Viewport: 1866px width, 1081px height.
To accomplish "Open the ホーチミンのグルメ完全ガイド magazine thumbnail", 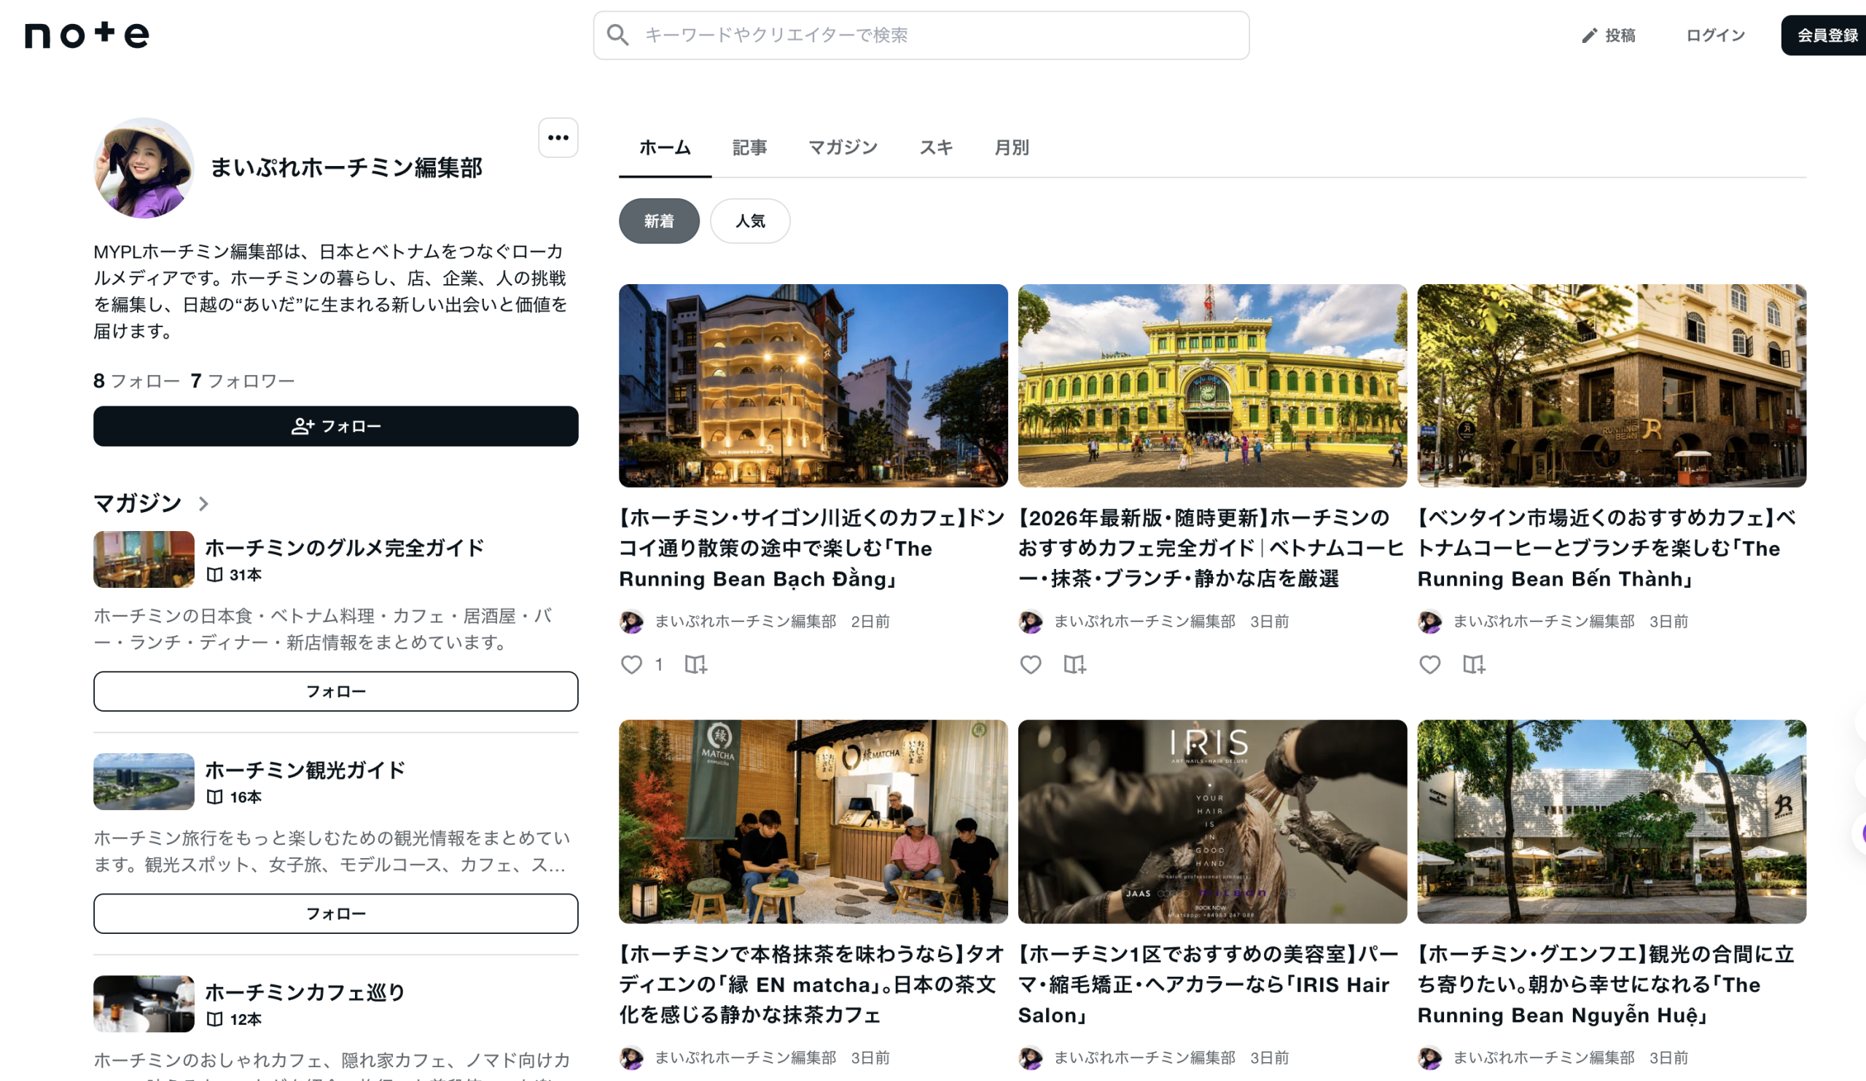I will 144,559.
